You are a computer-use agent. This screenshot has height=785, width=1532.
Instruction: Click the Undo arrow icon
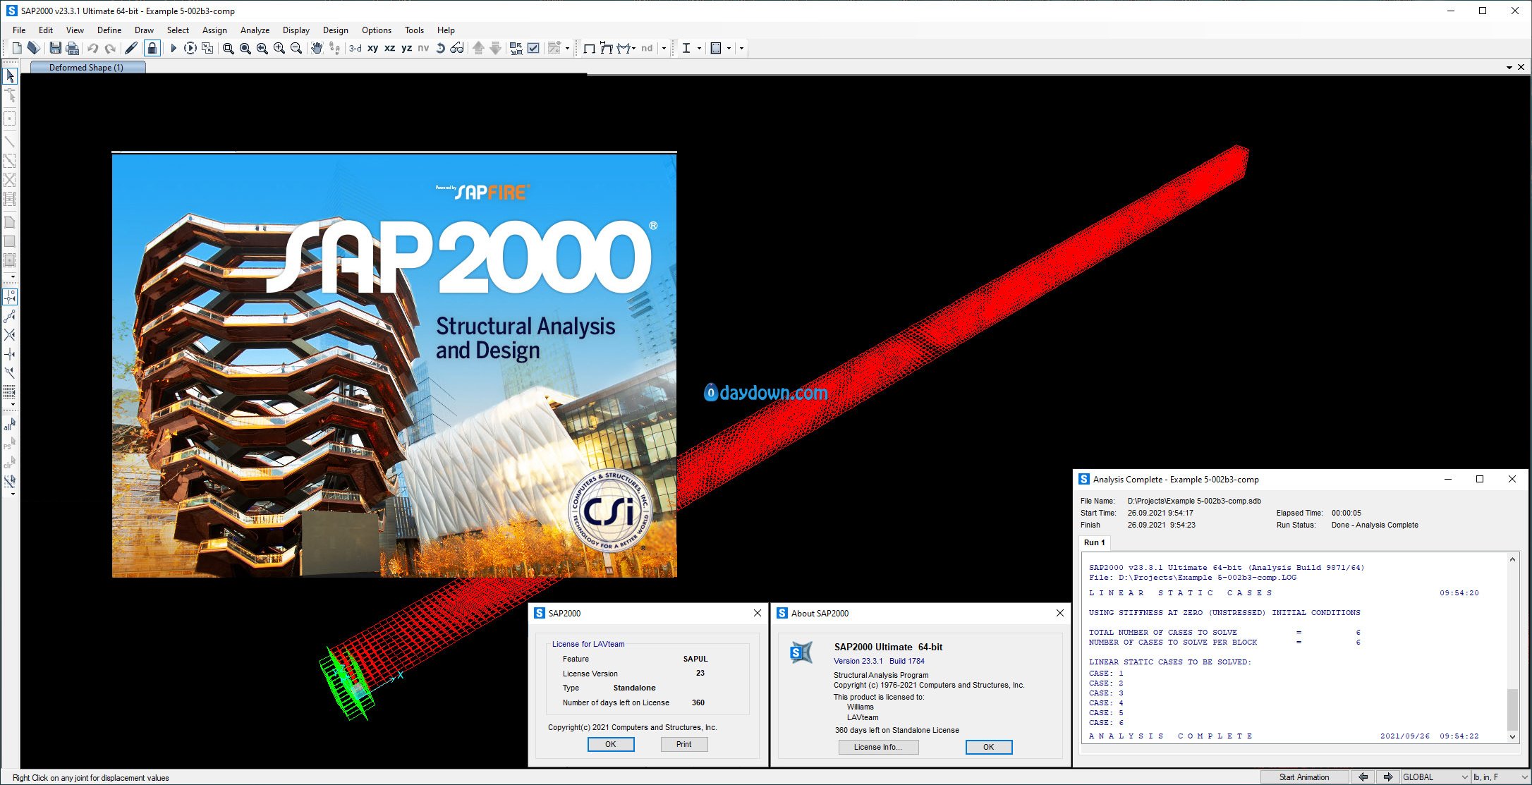point(92,48)
